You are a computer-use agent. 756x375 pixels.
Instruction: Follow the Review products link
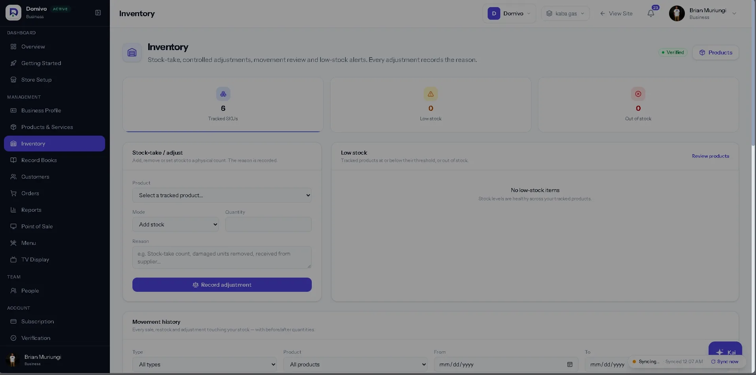[x=711, y=156]
